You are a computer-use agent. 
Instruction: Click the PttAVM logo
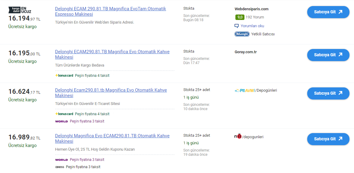245,90
